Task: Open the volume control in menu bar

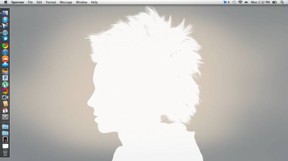Action: click(246, 2)
